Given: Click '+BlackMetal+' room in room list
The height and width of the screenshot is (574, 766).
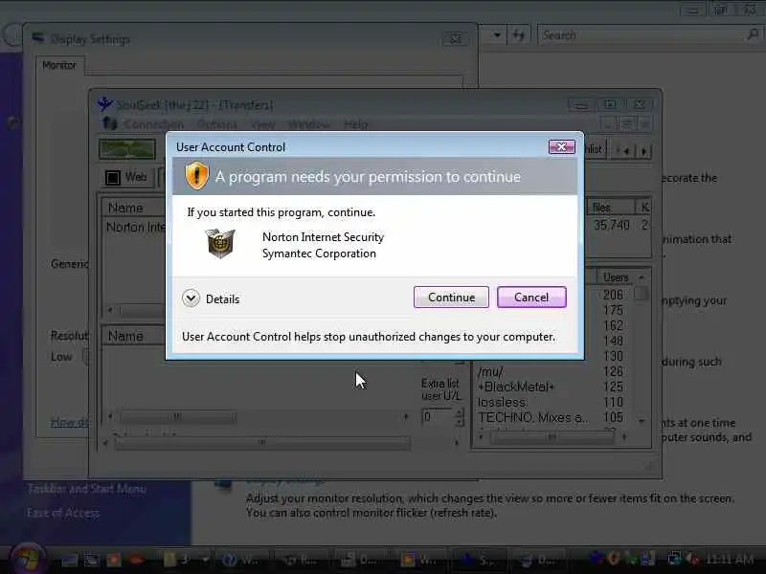Looking at the screenshot, I should pyautogui.click(x=516, y=386).
